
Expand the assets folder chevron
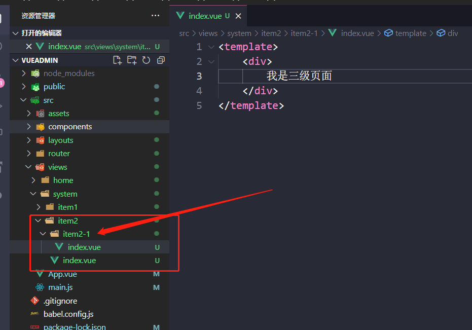tap(28, 113)
